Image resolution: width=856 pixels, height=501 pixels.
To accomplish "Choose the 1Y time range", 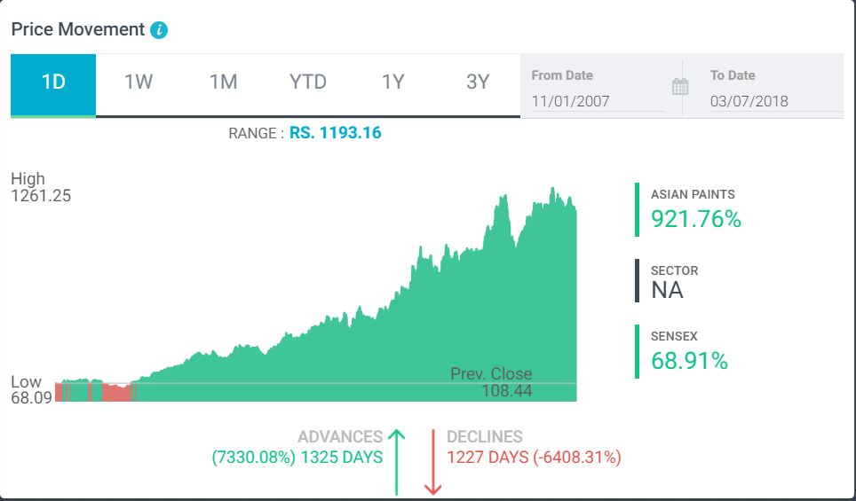I will click(392, 82).
